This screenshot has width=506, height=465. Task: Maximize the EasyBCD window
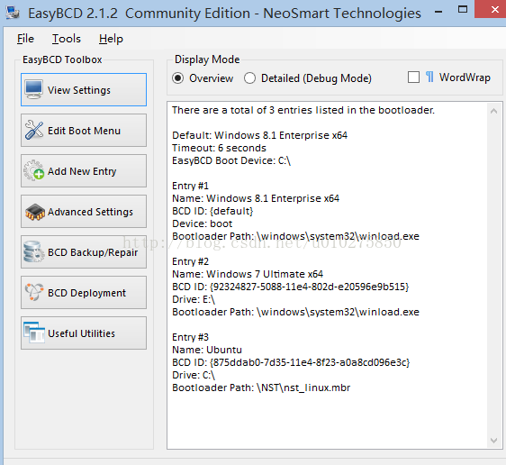463,10
